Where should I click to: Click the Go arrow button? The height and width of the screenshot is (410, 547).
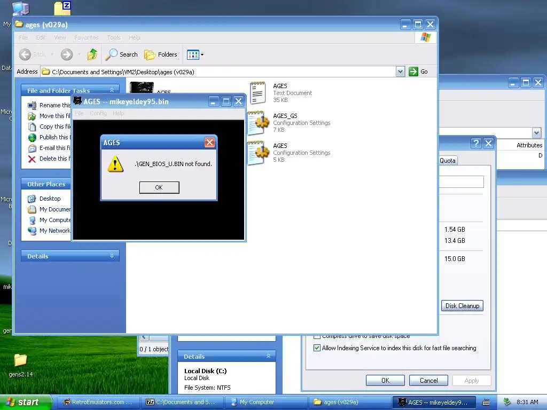413,72
